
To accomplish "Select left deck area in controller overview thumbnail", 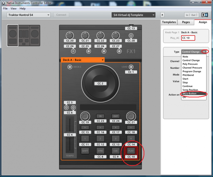I will click(13, 35).
